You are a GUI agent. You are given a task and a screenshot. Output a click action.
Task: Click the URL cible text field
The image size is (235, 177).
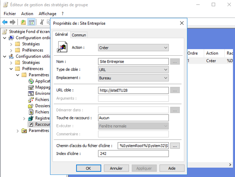133,90
